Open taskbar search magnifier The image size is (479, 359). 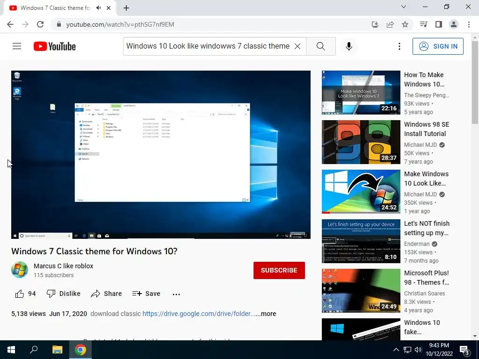click(34, 350)
